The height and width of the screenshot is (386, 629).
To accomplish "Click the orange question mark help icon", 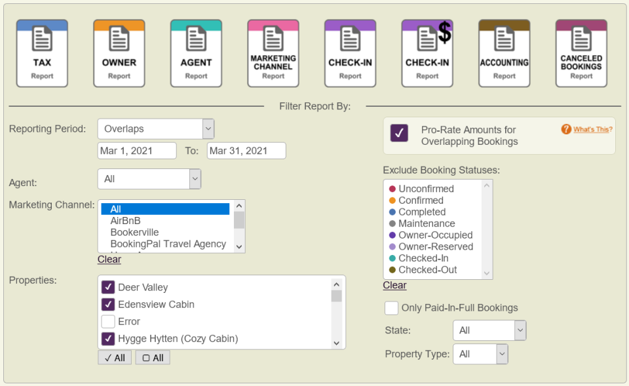I will [566, 129].
